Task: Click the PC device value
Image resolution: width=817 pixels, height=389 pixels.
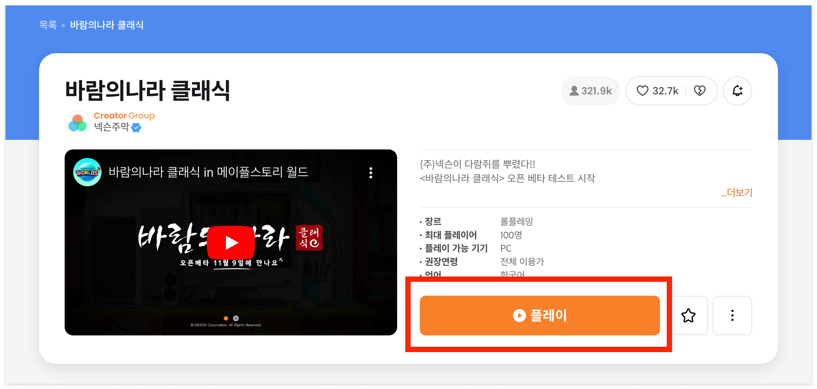Action: 506,248
